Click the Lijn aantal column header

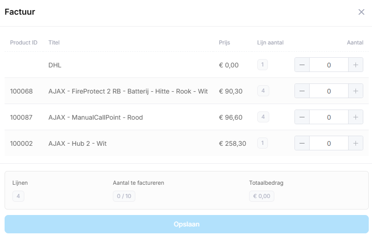tap(270, 43)
